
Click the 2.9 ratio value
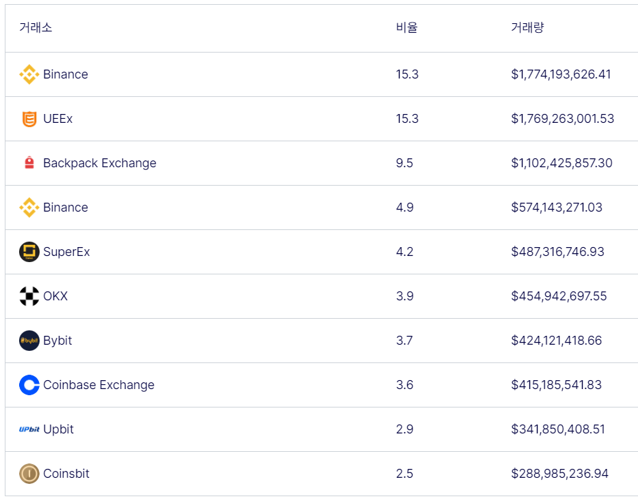pos(405,429)
